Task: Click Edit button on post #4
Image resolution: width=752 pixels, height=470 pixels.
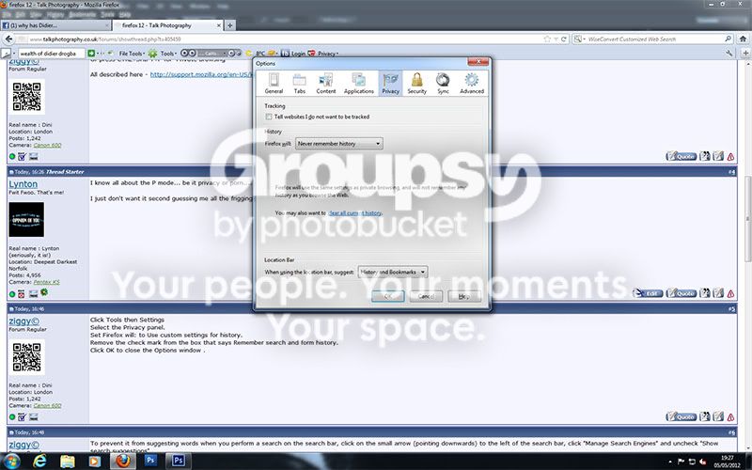Action: point(648,293)
